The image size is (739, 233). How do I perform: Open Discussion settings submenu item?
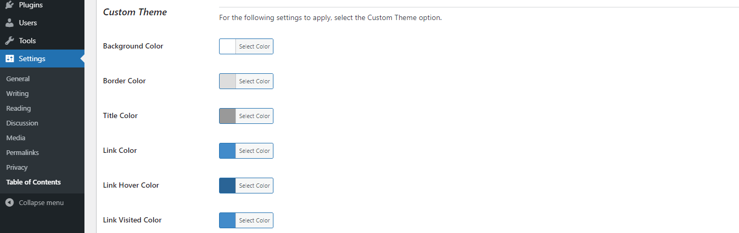[22, 123]
